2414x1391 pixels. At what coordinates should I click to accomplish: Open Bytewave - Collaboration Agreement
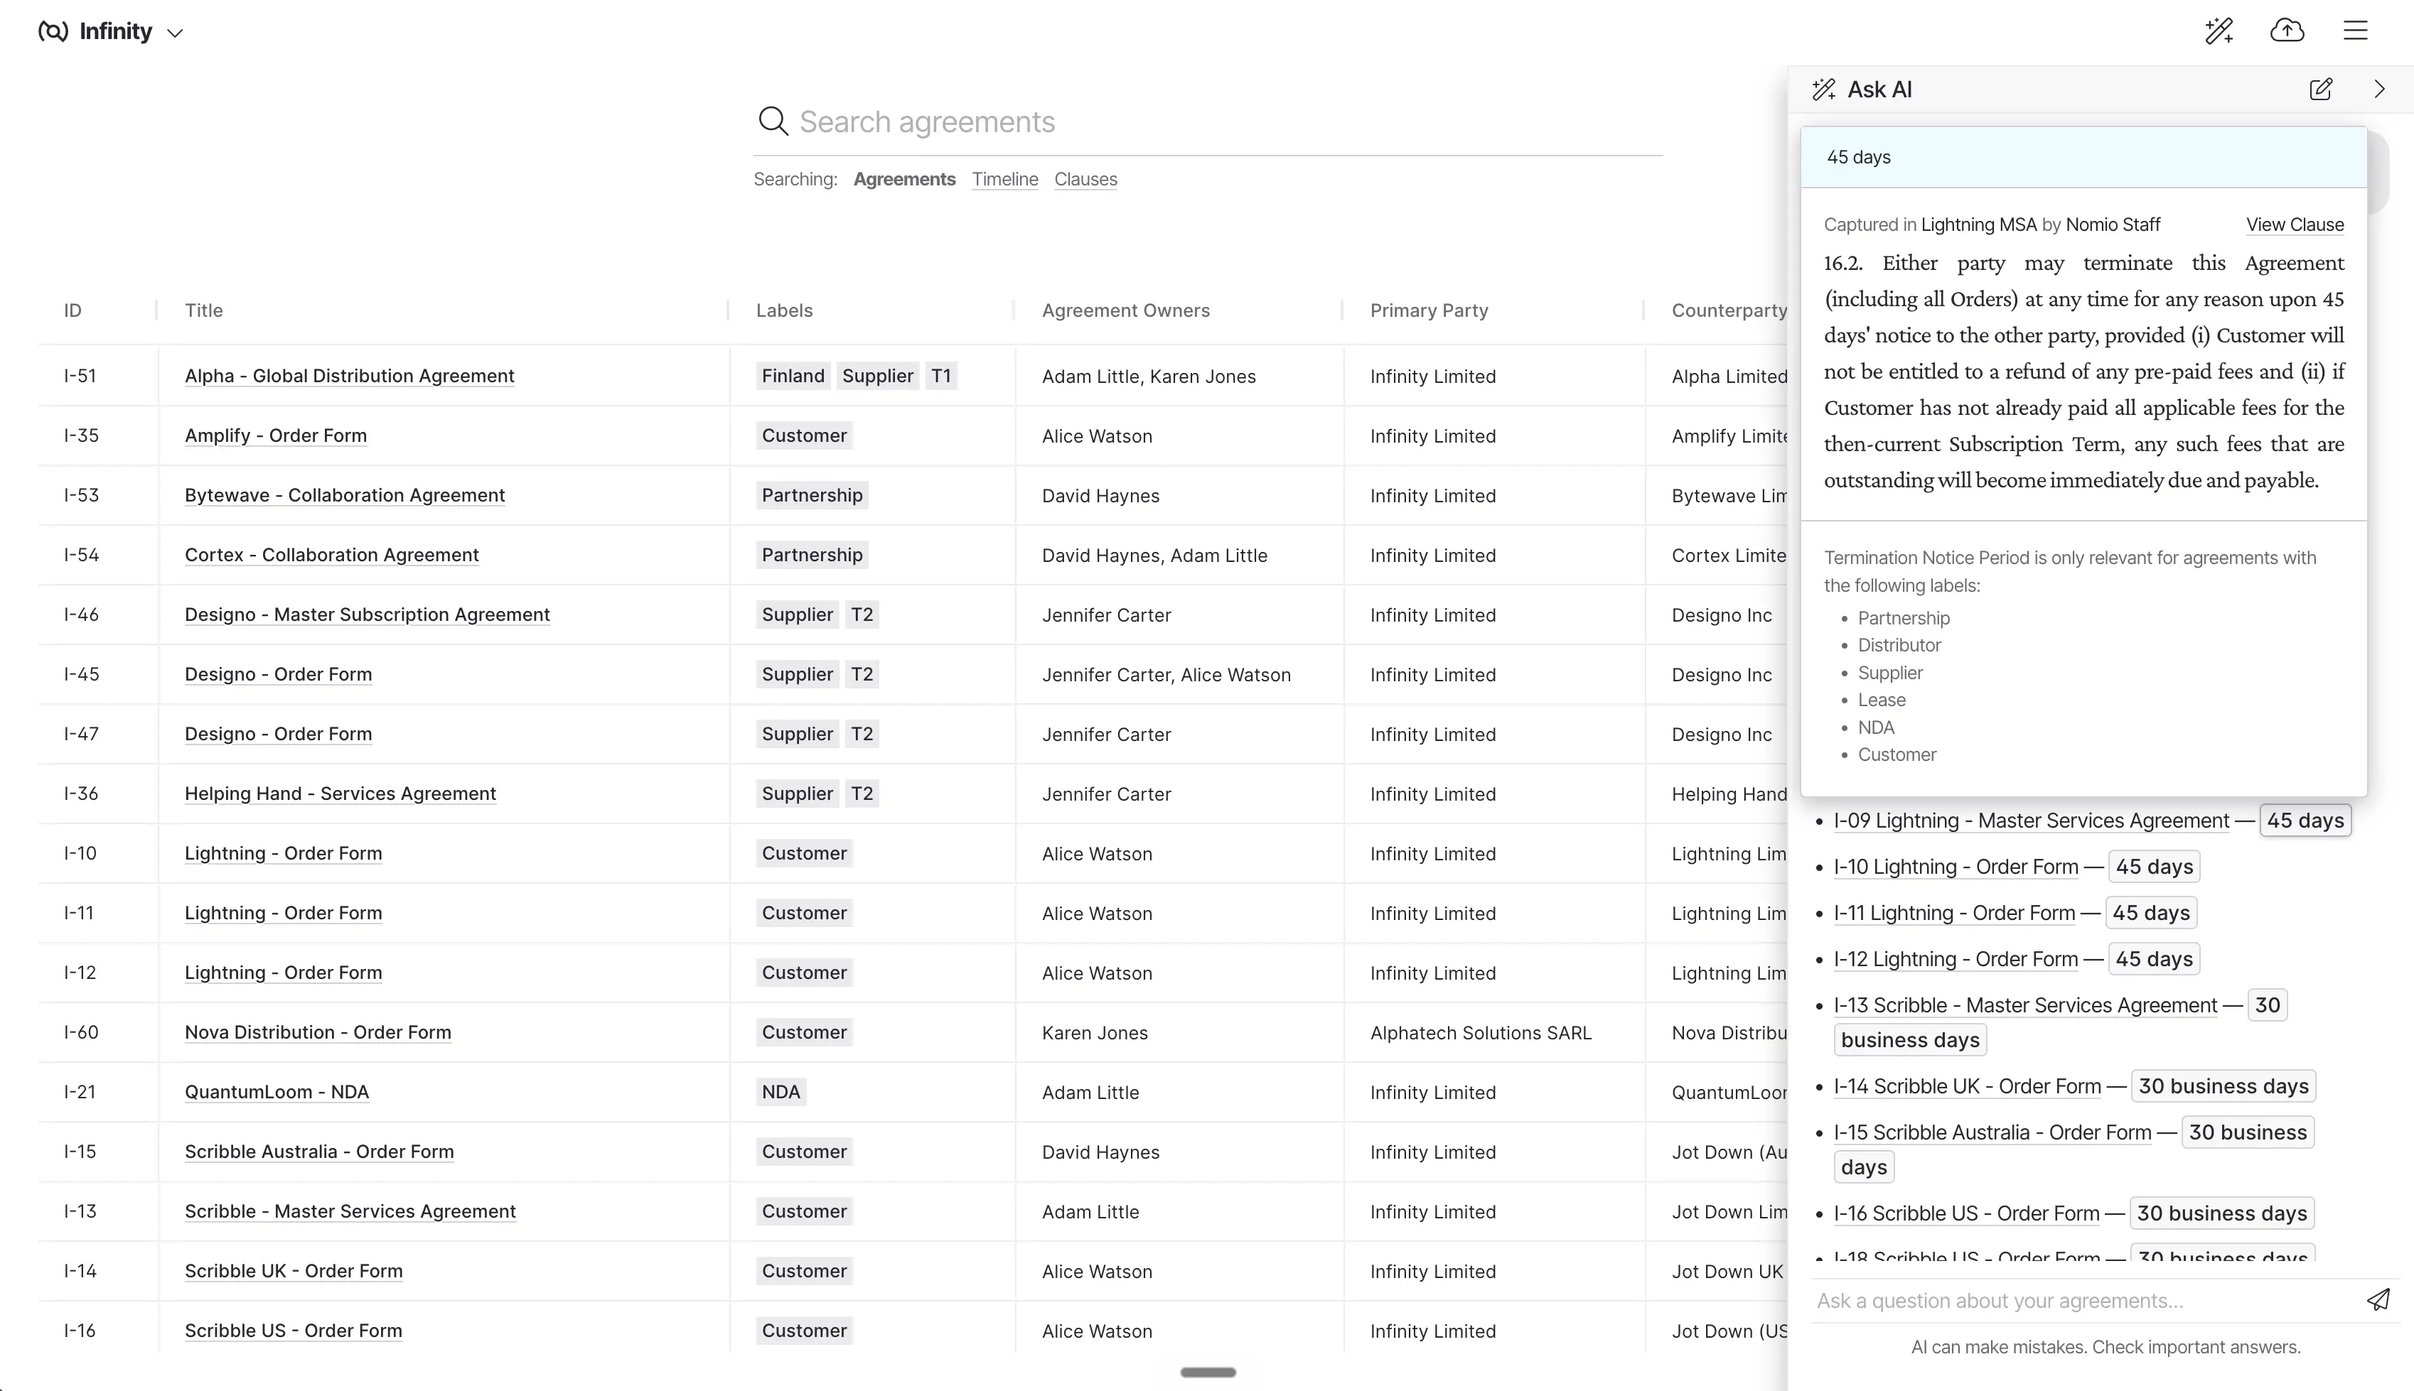[x=344, y=495]
